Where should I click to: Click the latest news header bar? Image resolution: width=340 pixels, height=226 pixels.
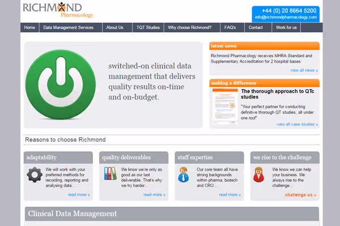264,46
